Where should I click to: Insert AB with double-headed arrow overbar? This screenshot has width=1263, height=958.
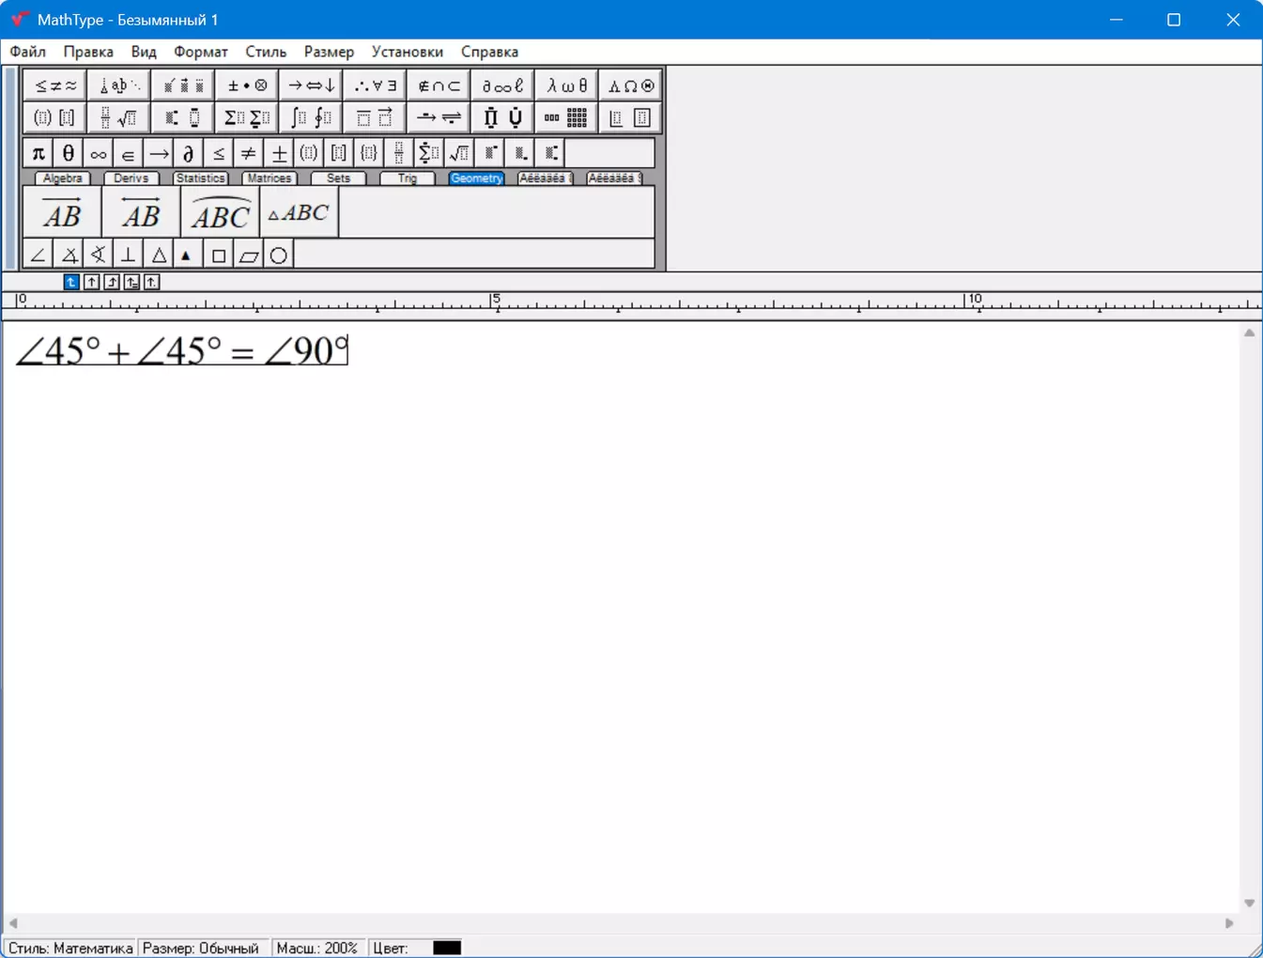click(x=141, y=212)
